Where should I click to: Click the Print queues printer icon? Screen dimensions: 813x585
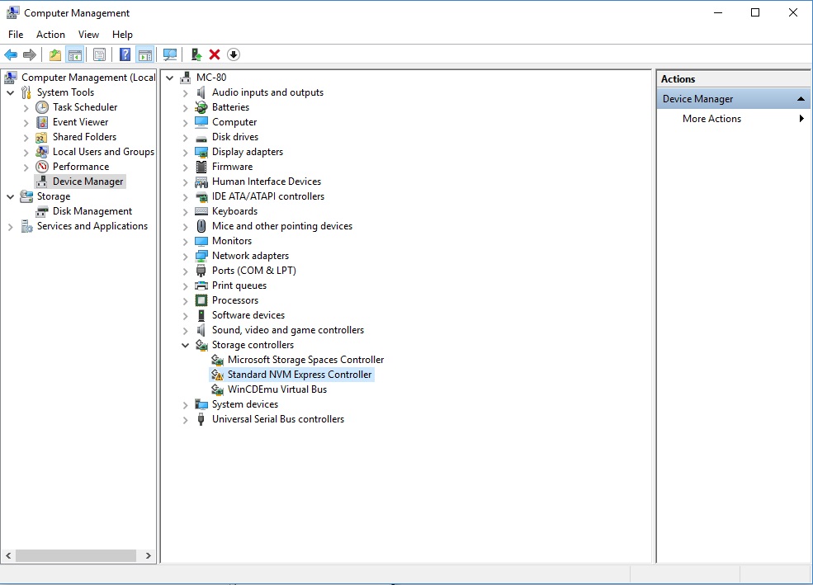coord(201,285)
